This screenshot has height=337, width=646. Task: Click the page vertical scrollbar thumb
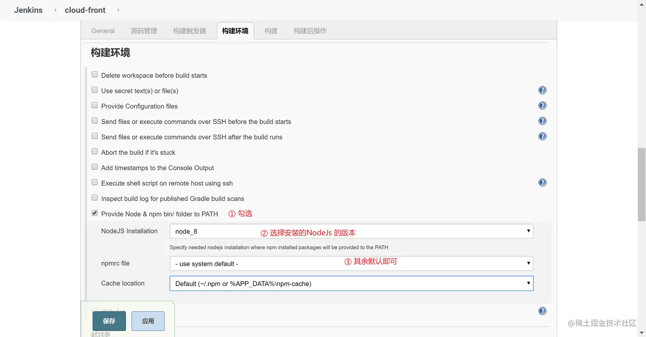[641, 185]
